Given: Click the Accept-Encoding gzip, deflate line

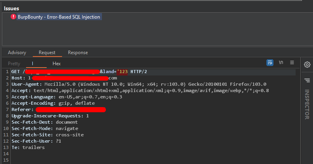Looking at the screenshot, I should point(53,103).
